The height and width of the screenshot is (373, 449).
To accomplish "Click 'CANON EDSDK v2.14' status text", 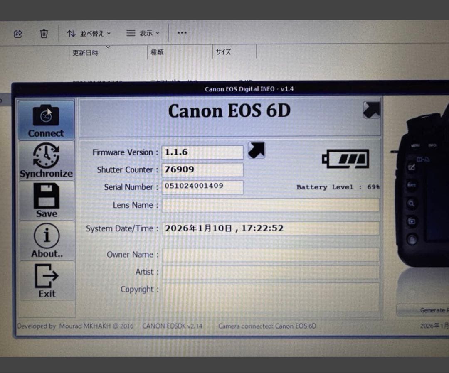I will click(172, 326).
